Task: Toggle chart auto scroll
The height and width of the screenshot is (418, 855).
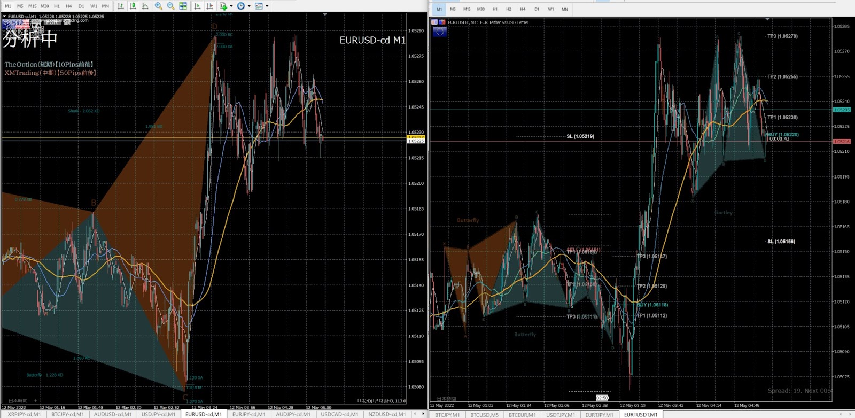Action: coord(197,6)
